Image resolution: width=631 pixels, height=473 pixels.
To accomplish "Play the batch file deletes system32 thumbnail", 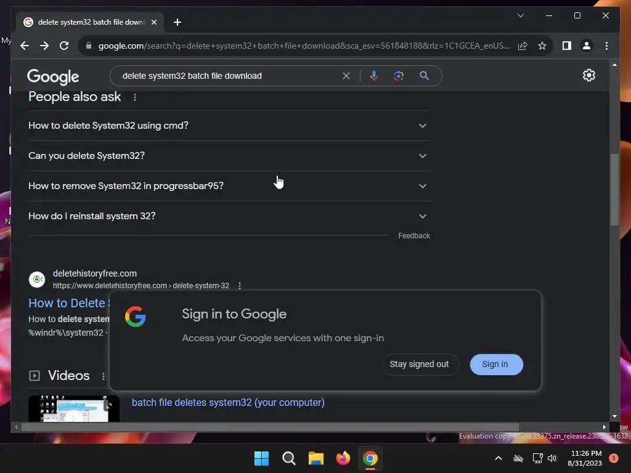I will pos(74,409).
